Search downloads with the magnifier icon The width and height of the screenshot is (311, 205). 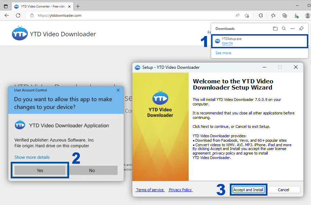pyautogui.click(x=284, y=29)
